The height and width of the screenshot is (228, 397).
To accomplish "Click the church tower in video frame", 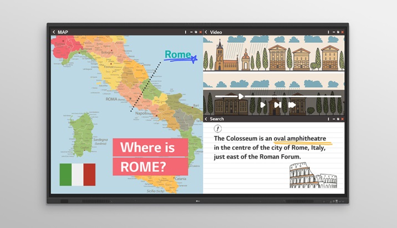I will click(220, 54).
